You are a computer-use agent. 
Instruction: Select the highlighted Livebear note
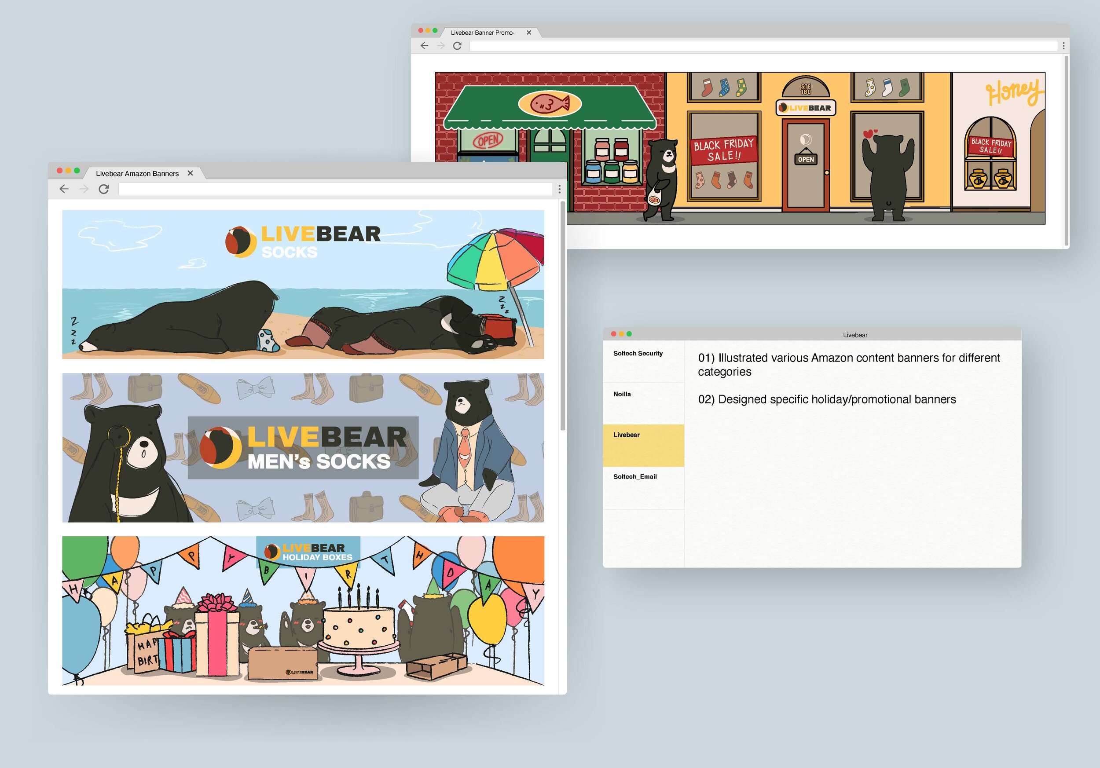pos(643,445)
